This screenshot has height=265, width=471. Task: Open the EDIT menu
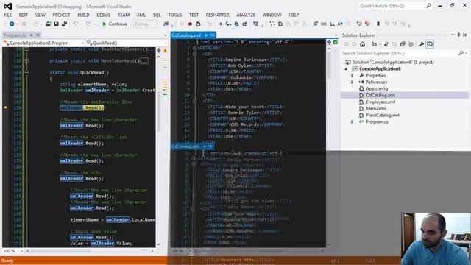point(23,15)
